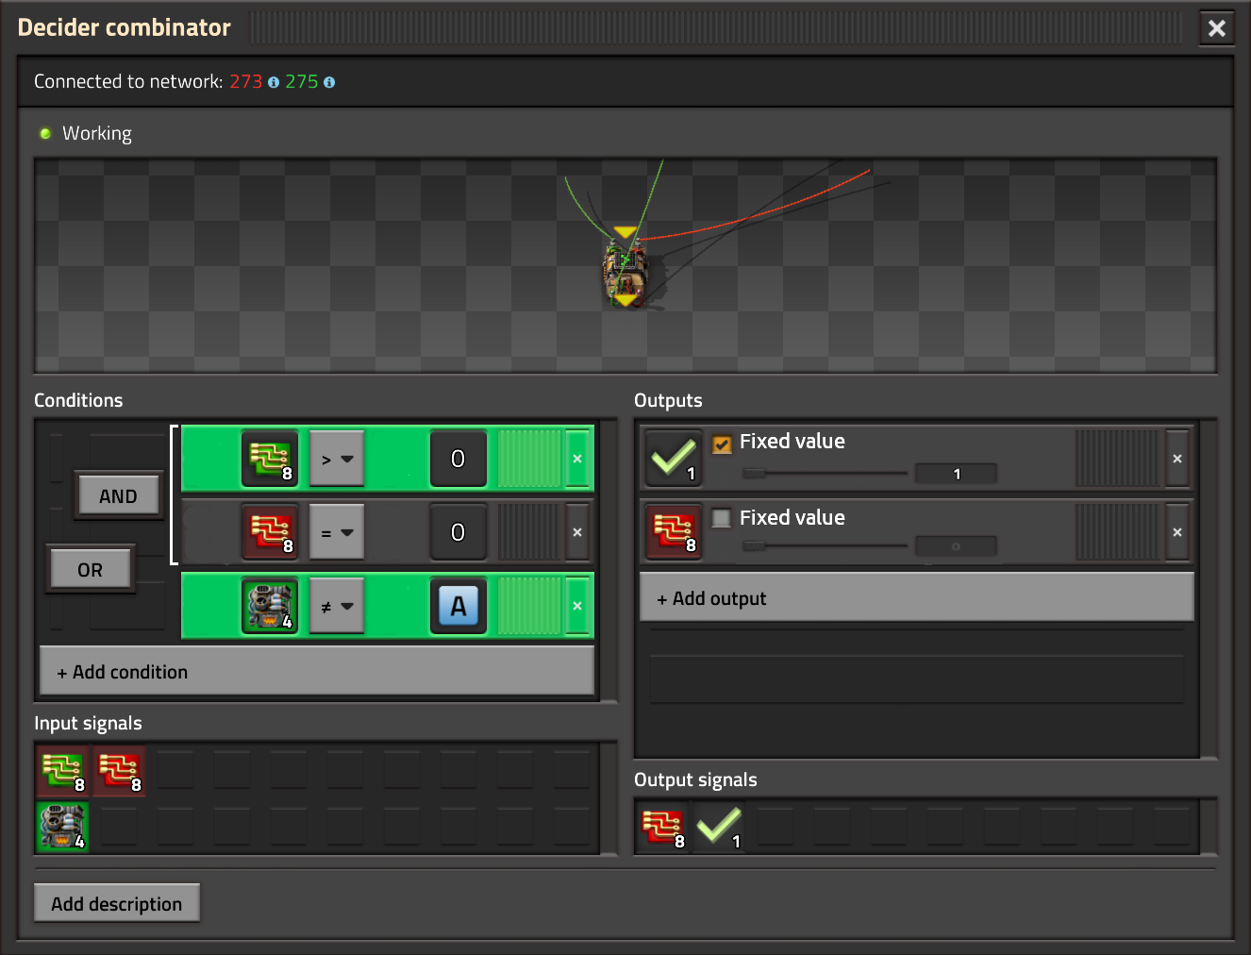Click info icon next to network 275

(x=329, y=82)
